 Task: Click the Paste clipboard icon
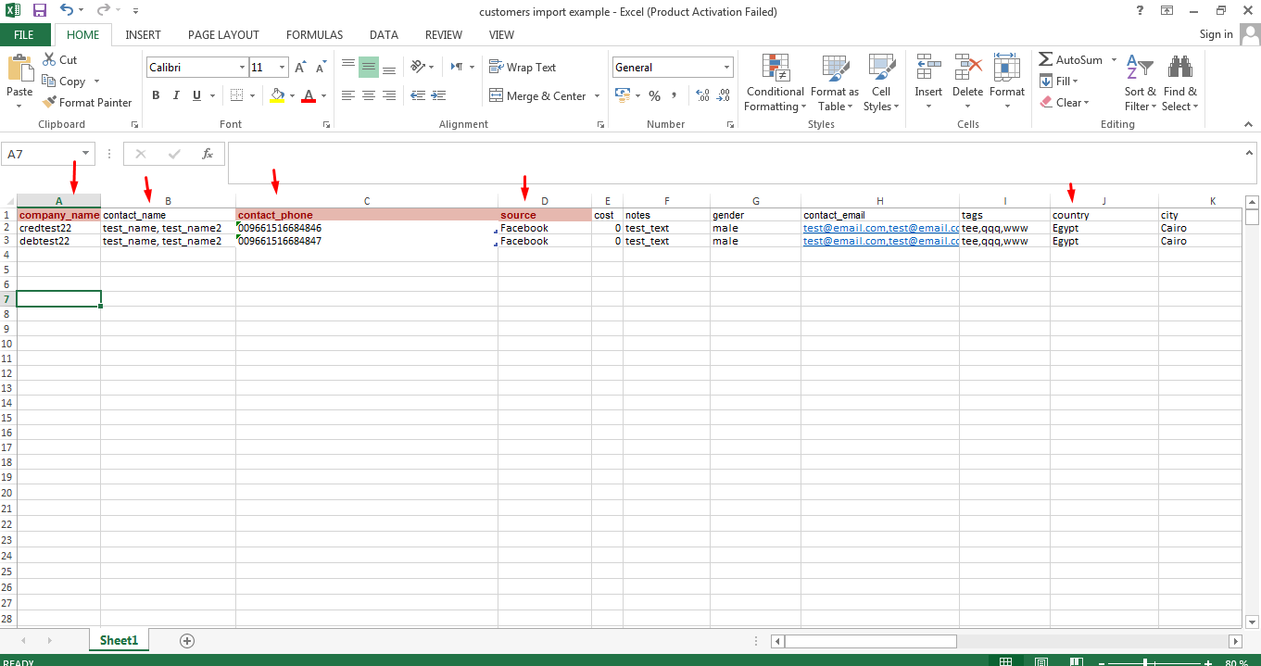pyautogui.click(x=19, y=69)
